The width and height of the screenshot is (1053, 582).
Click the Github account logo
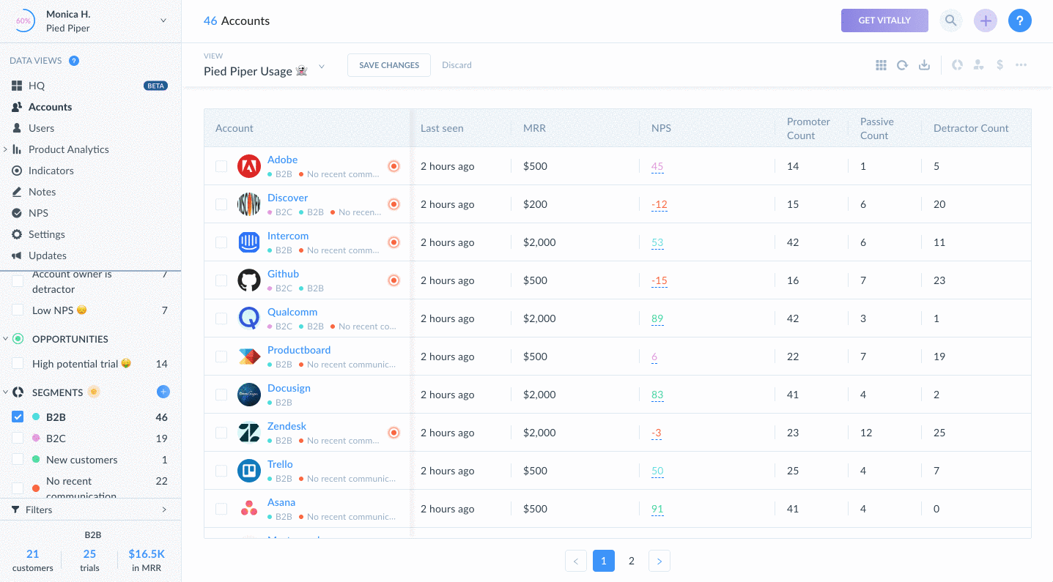tap(249, 280)
